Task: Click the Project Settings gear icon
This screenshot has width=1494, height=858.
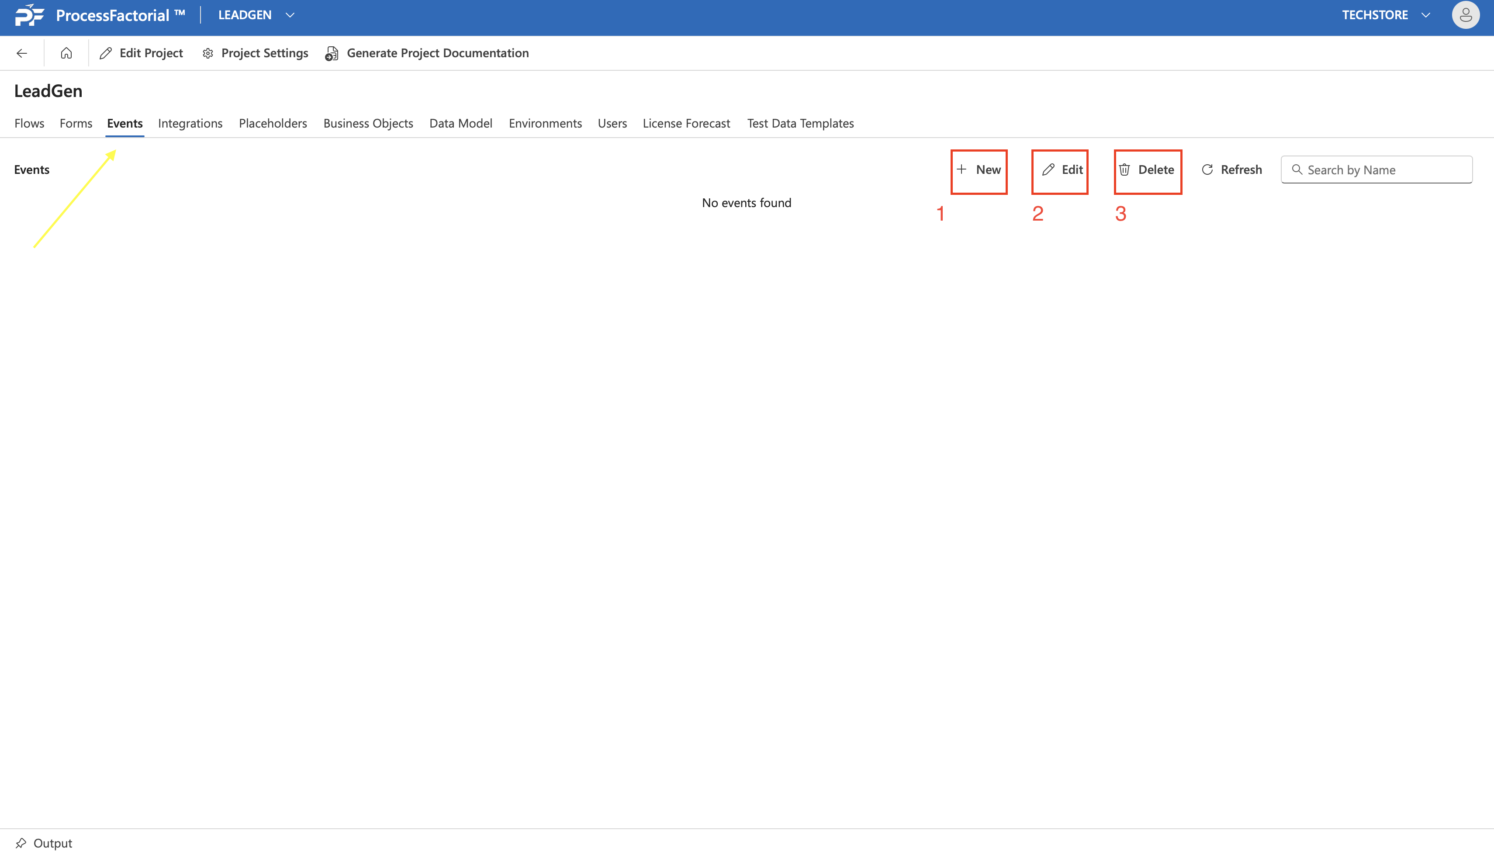Action: tap(208, 54)
